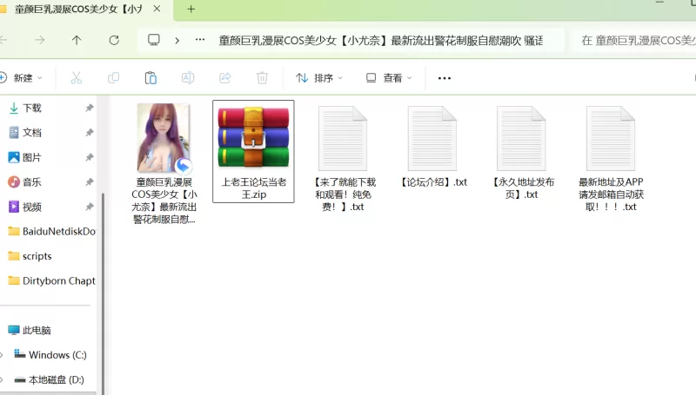Click the Share icon in toolbar

[224, 78]
